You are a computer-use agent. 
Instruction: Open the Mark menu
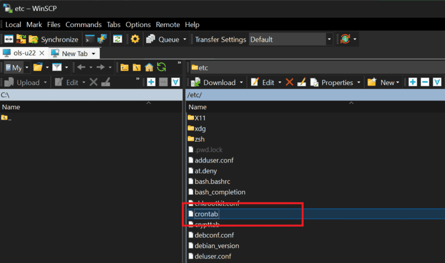34,25
